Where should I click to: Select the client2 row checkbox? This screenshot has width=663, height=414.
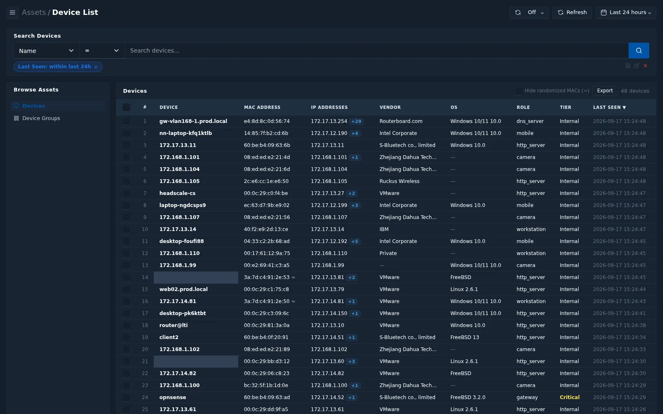tap(126, 337)
